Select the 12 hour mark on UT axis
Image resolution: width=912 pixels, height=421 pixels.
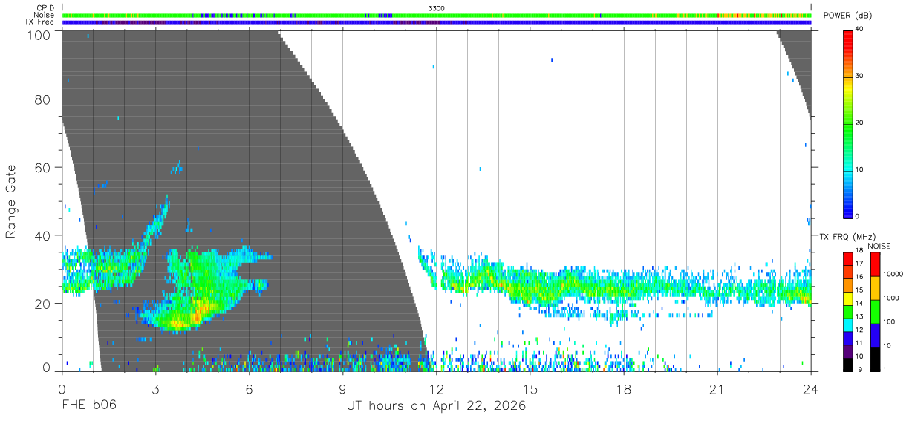tap(436, 389)
